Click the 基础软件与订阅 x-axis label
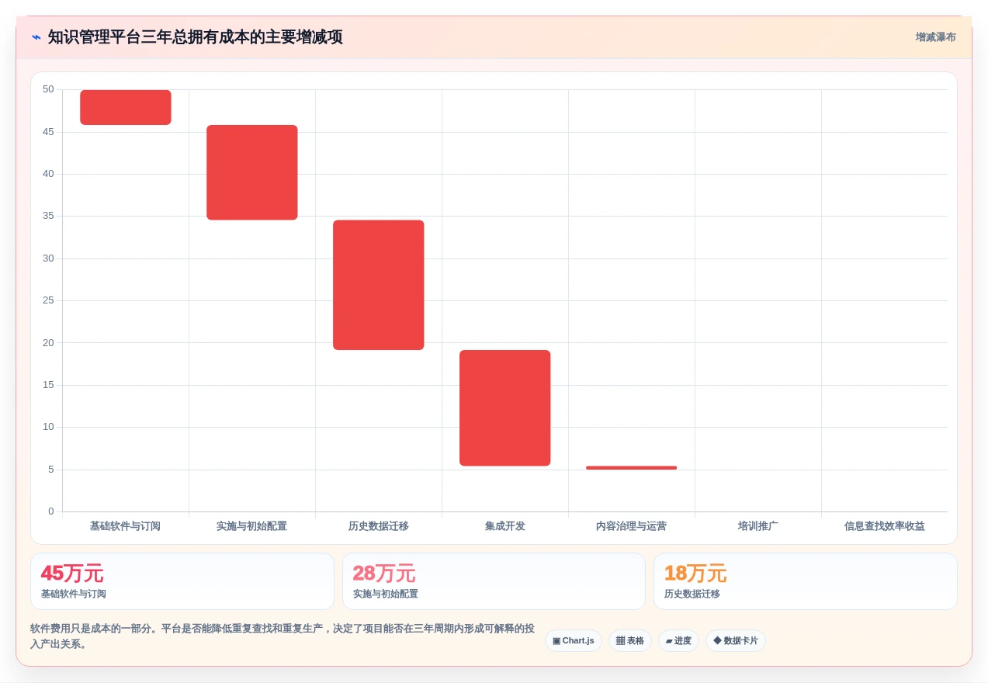The height and width of the screenshot is (683, 988). [x=125, y=526]
